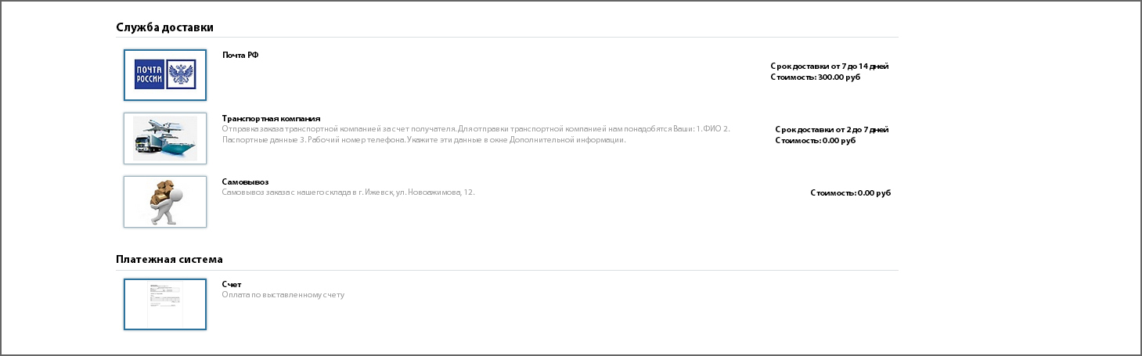Click the text Оплата по выставленному счету
The image size is (1142, 356).
(283, 295)
